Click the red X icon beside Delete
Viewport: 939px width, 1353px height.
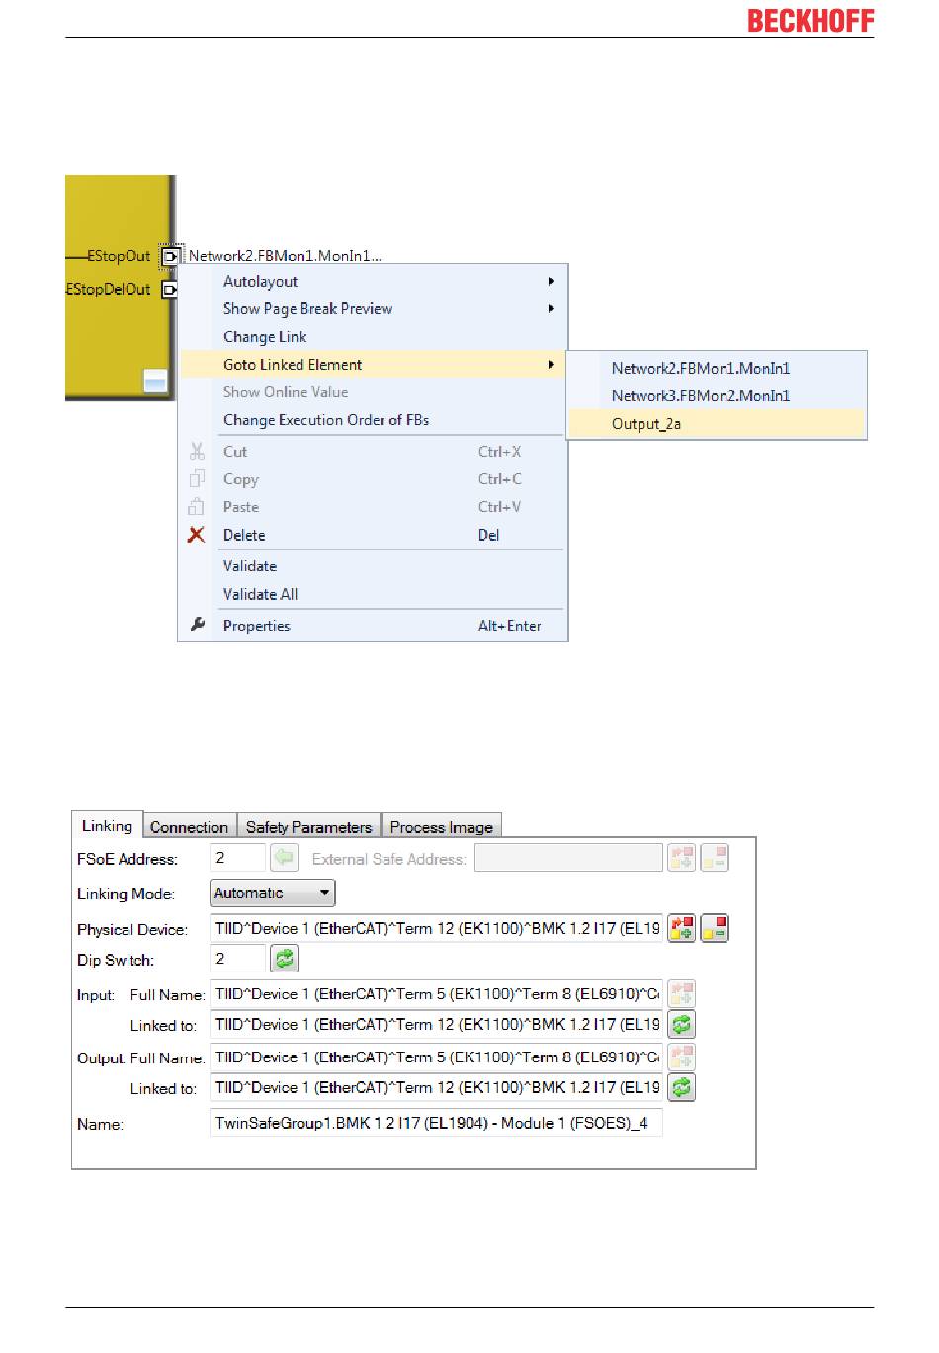[197, 535]
